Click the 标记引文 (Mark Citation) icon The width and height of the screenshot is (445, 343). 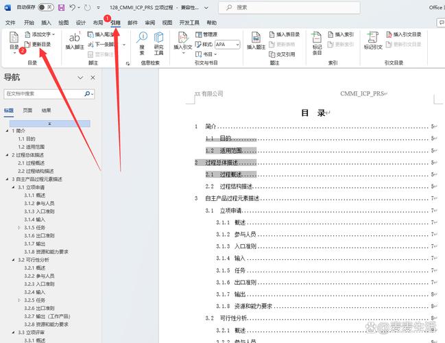click(373, 41)
